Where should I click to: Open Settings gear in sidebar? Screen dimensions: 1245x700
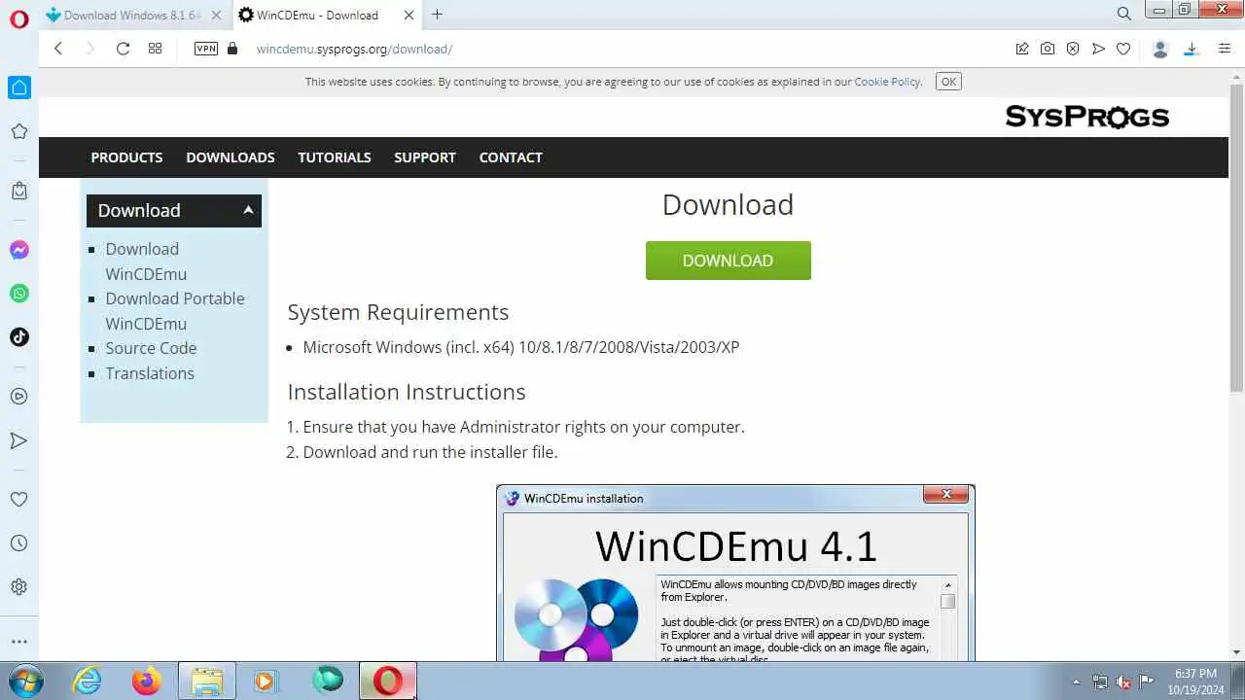tap(19, 587)
